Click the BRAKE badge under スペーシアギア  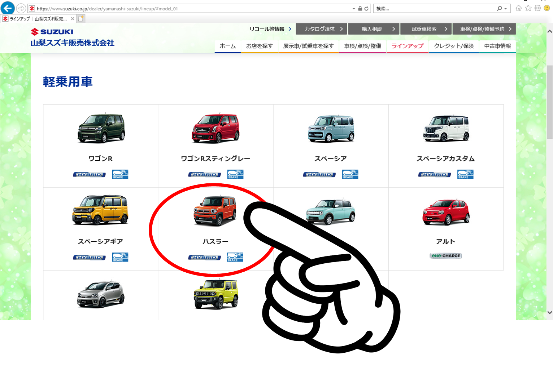(x=120, y=257)
